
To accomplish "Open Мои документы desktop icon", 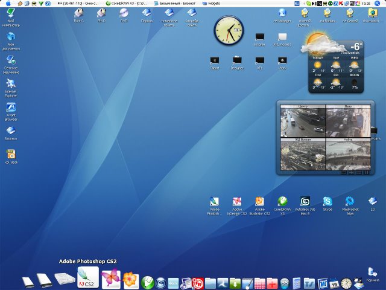I will pos(11,41).
